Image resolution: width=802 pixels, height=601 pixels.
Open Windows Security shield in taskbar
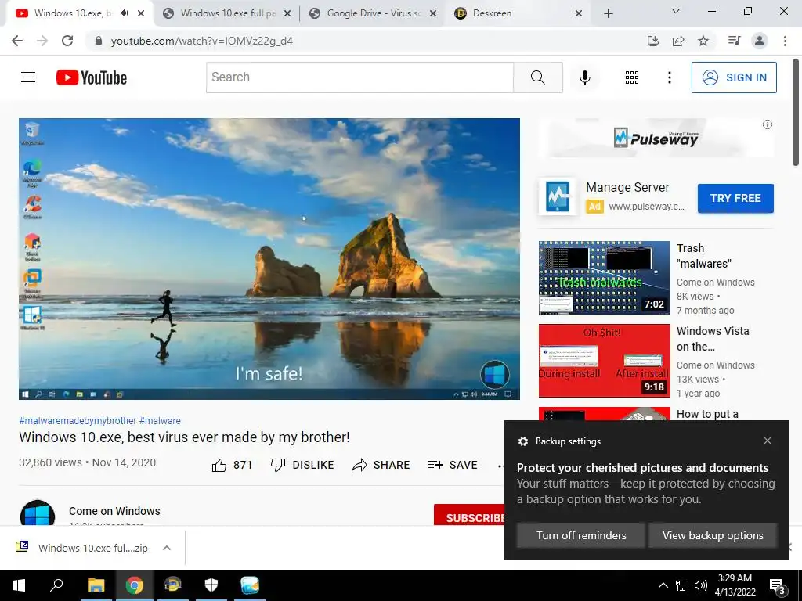click(211, 585)
